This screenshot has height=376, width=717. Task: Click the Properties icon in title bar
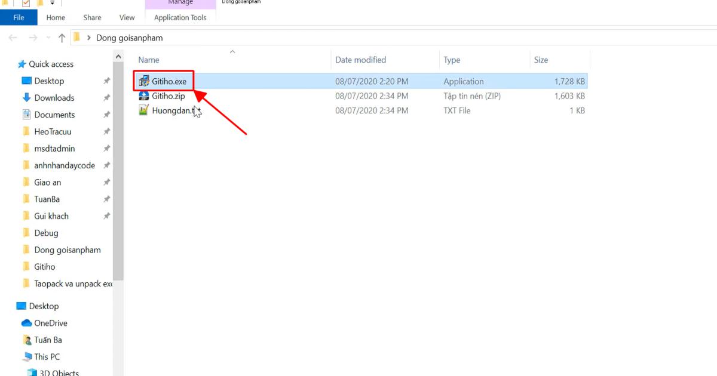pyautogui.click(x=26, y=3)
